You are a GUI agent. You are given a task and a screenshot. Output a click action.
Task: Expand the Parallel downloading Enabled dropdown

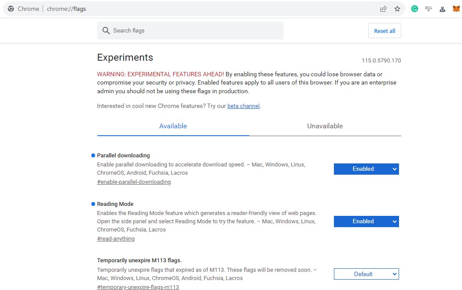tap(366, 169)
